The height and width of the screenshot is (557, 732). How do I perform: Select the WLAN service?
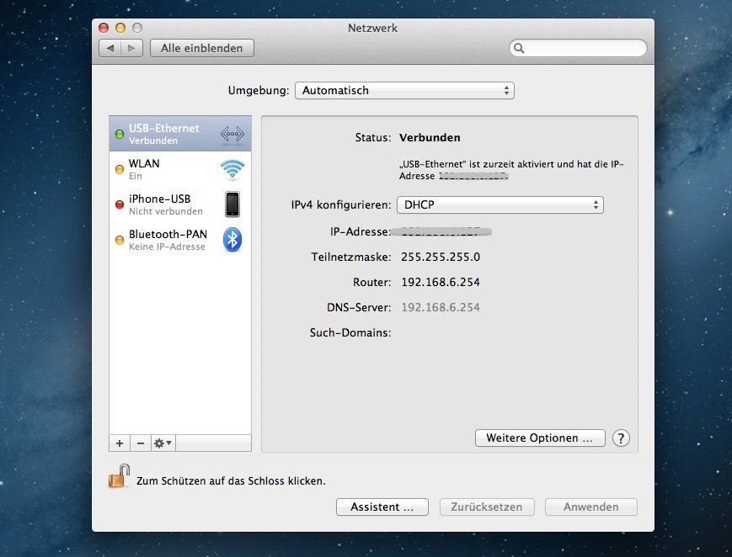click(180, 169)
